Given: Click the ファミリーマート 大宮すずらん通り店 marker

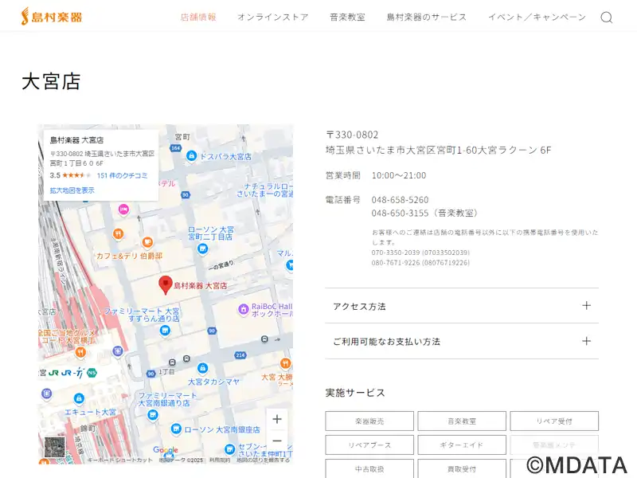Looking at the screenshot, I should [x=165, y=331].
